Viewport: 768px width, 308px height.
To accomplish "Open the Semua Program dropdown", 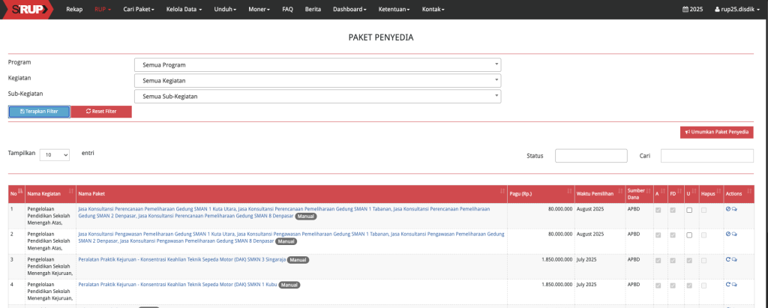I will (317, 65).
